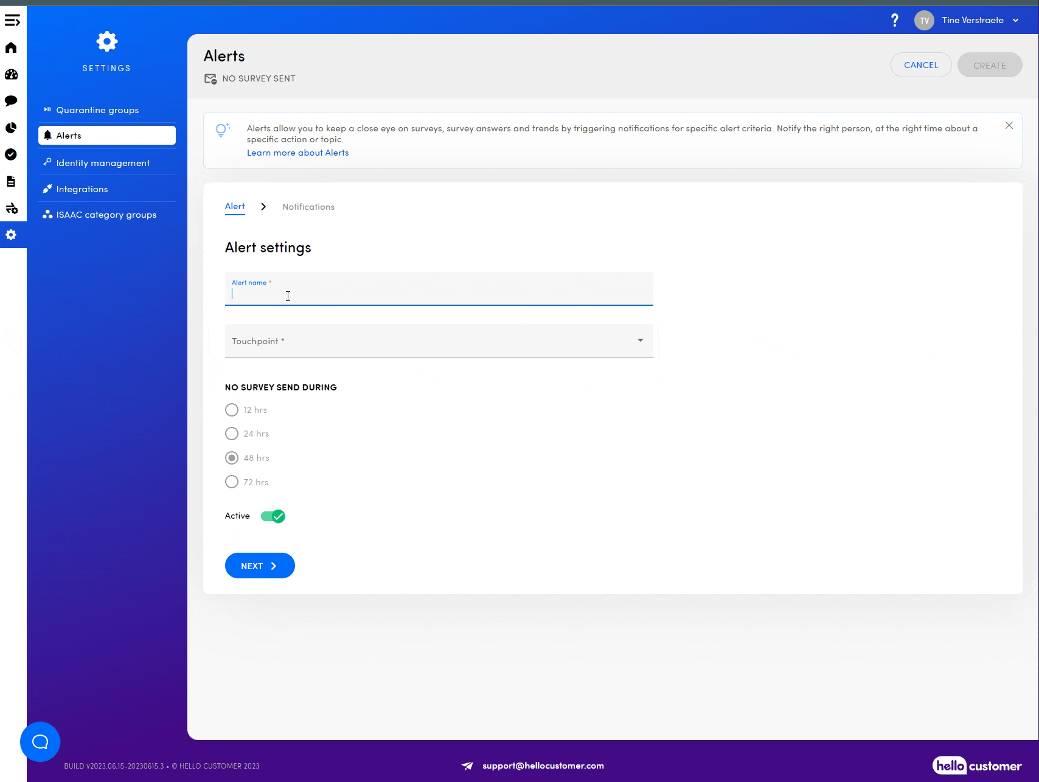Open the Touchpoint dropdown

click(439, 341)
